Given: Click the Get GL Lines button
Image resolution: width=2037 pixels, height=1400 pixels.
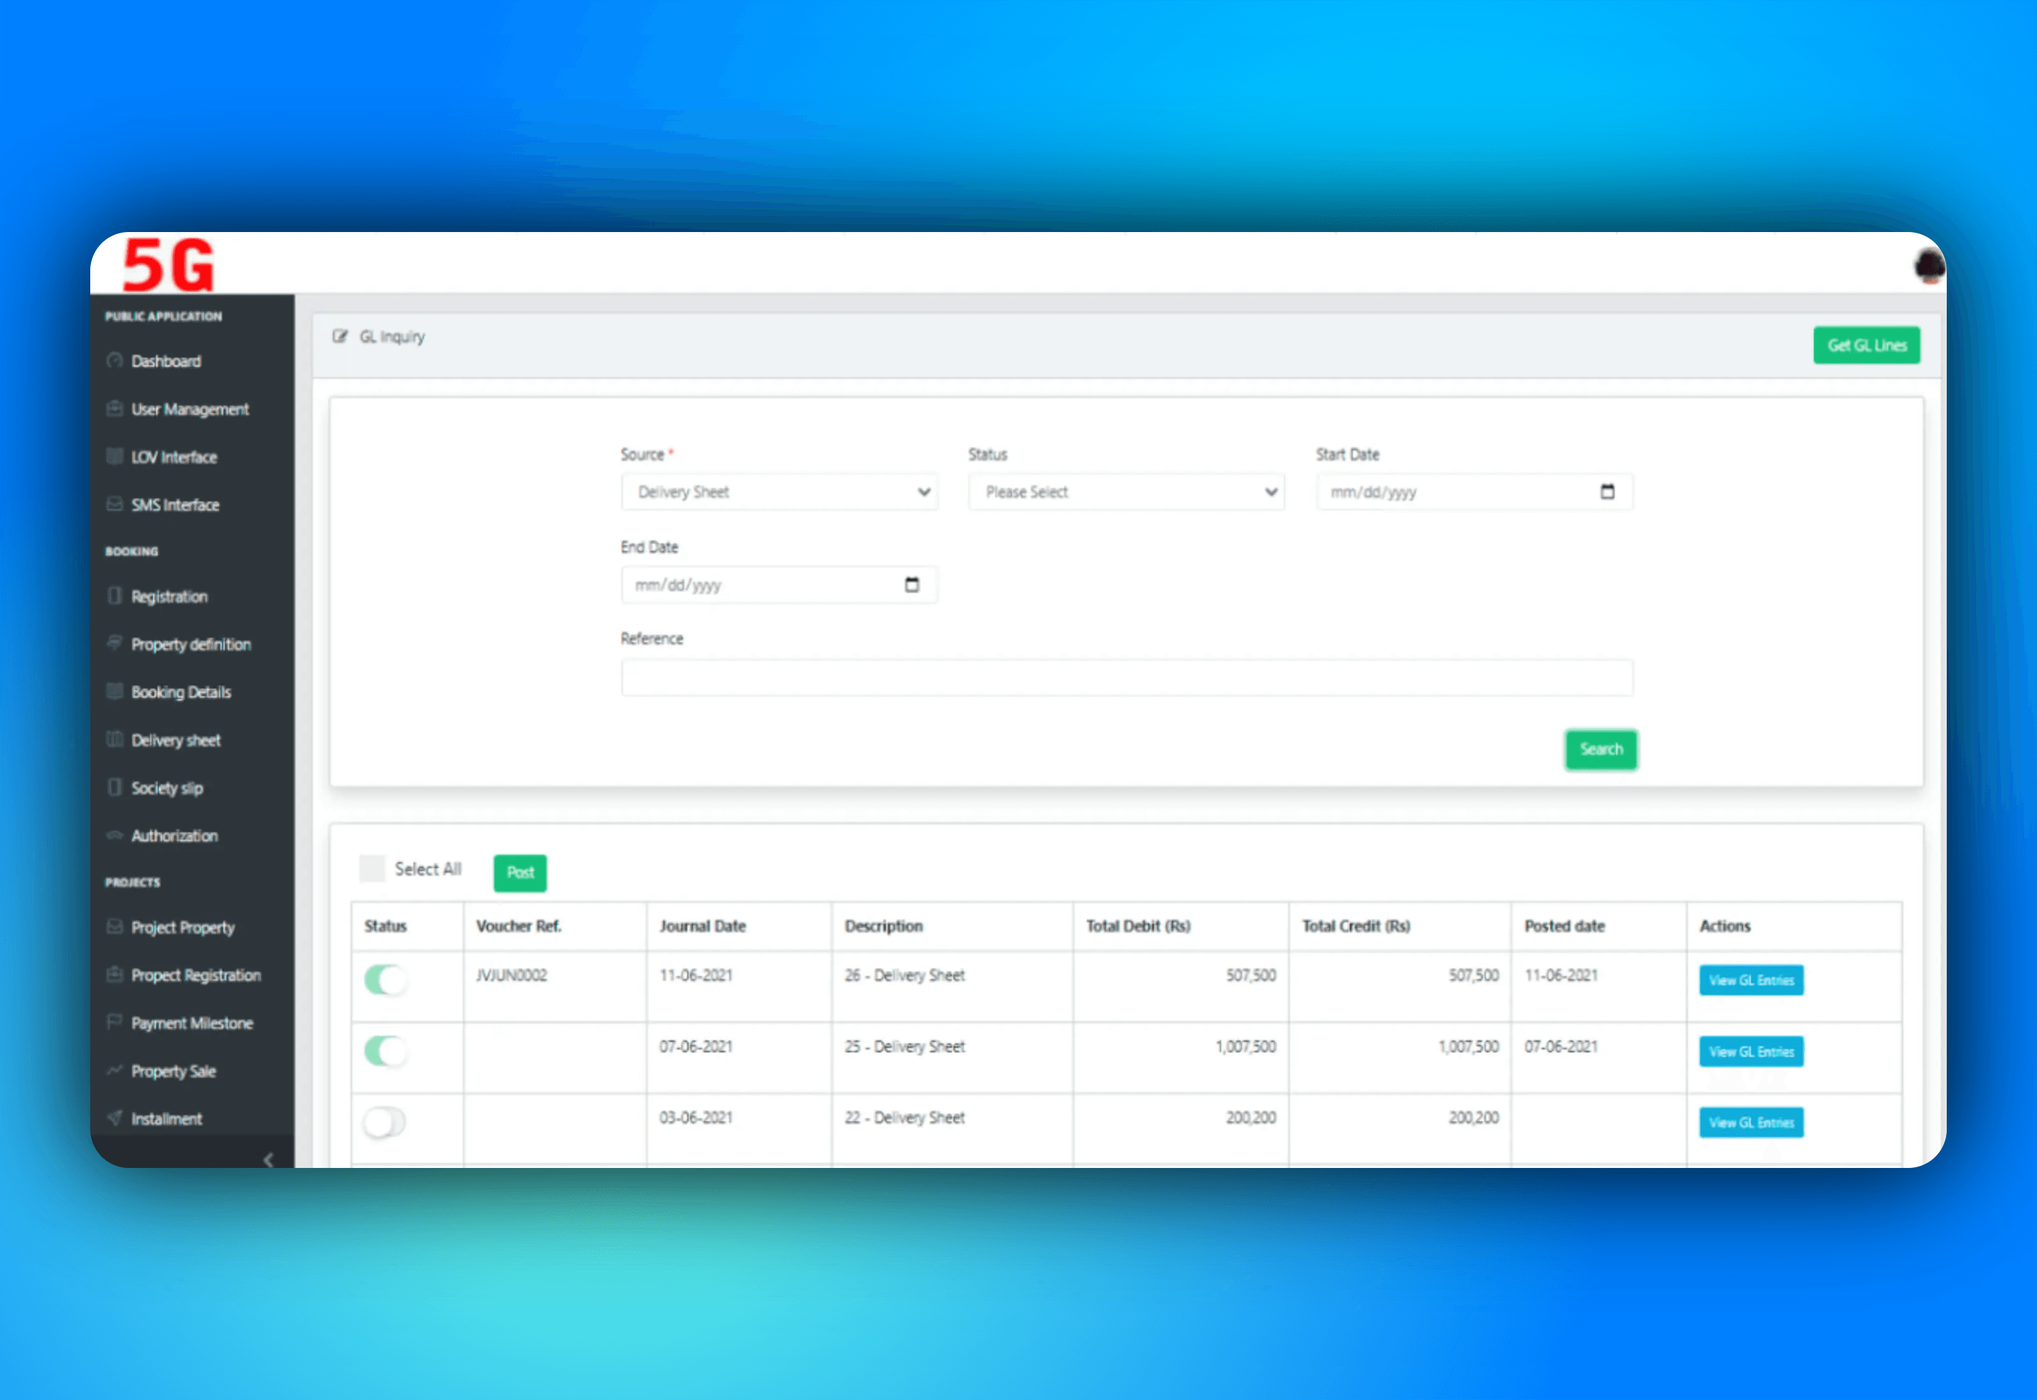Looking at the screenshot, I should point(1866,345).
